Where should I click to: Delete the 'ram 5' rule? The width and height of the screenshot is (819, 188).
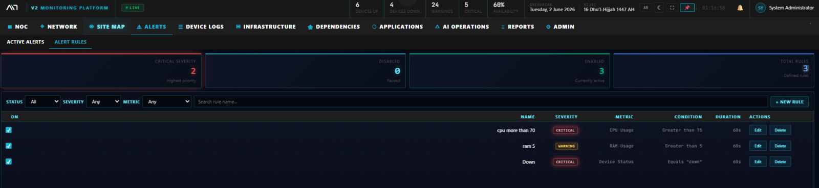tap(780, 146)
